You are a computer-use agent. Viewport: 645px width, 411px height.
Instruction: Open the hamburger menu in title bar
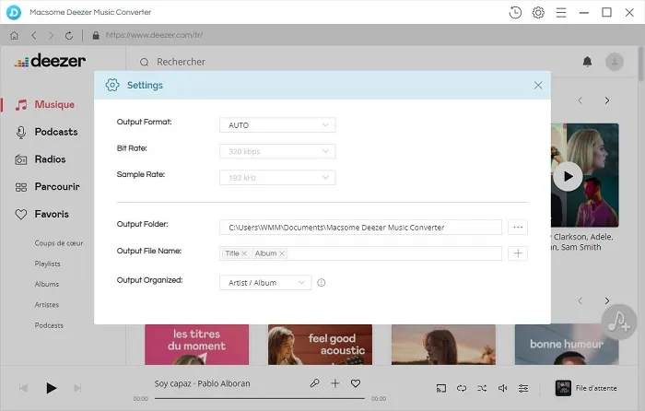(561, 12)
